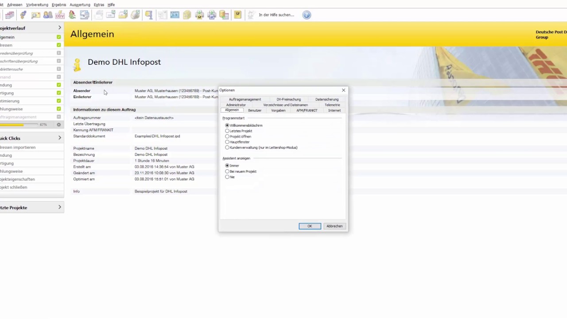The image size is (567, 319).
Task: Set Assistent anzeigen to Nie
Action: pos(227,177)
